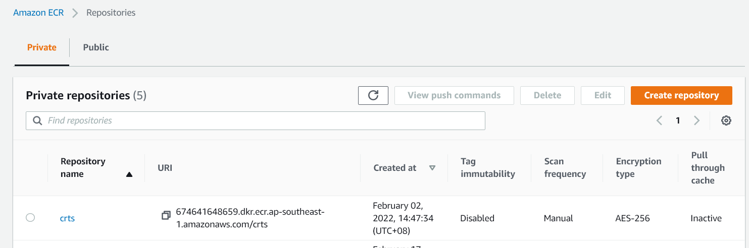The height and width of the screenshot is (248, 749).
Task: Click page number 1 indicator
Action: point(678,120)
